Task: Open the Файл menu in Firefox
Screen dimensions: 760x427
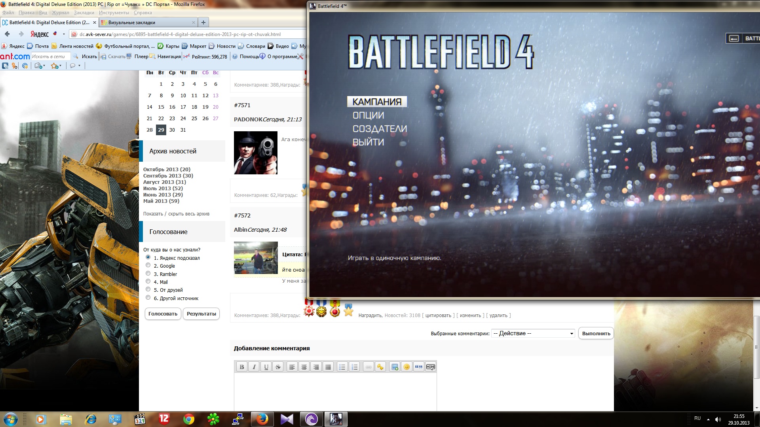Action: [8, 13]
